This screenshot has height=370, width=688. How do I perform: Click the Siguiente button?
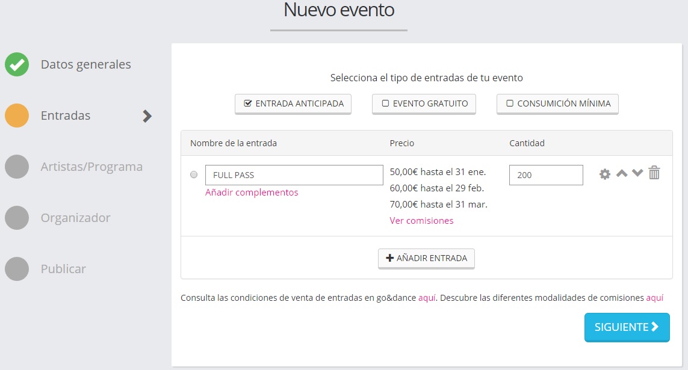tap(627, 327)
